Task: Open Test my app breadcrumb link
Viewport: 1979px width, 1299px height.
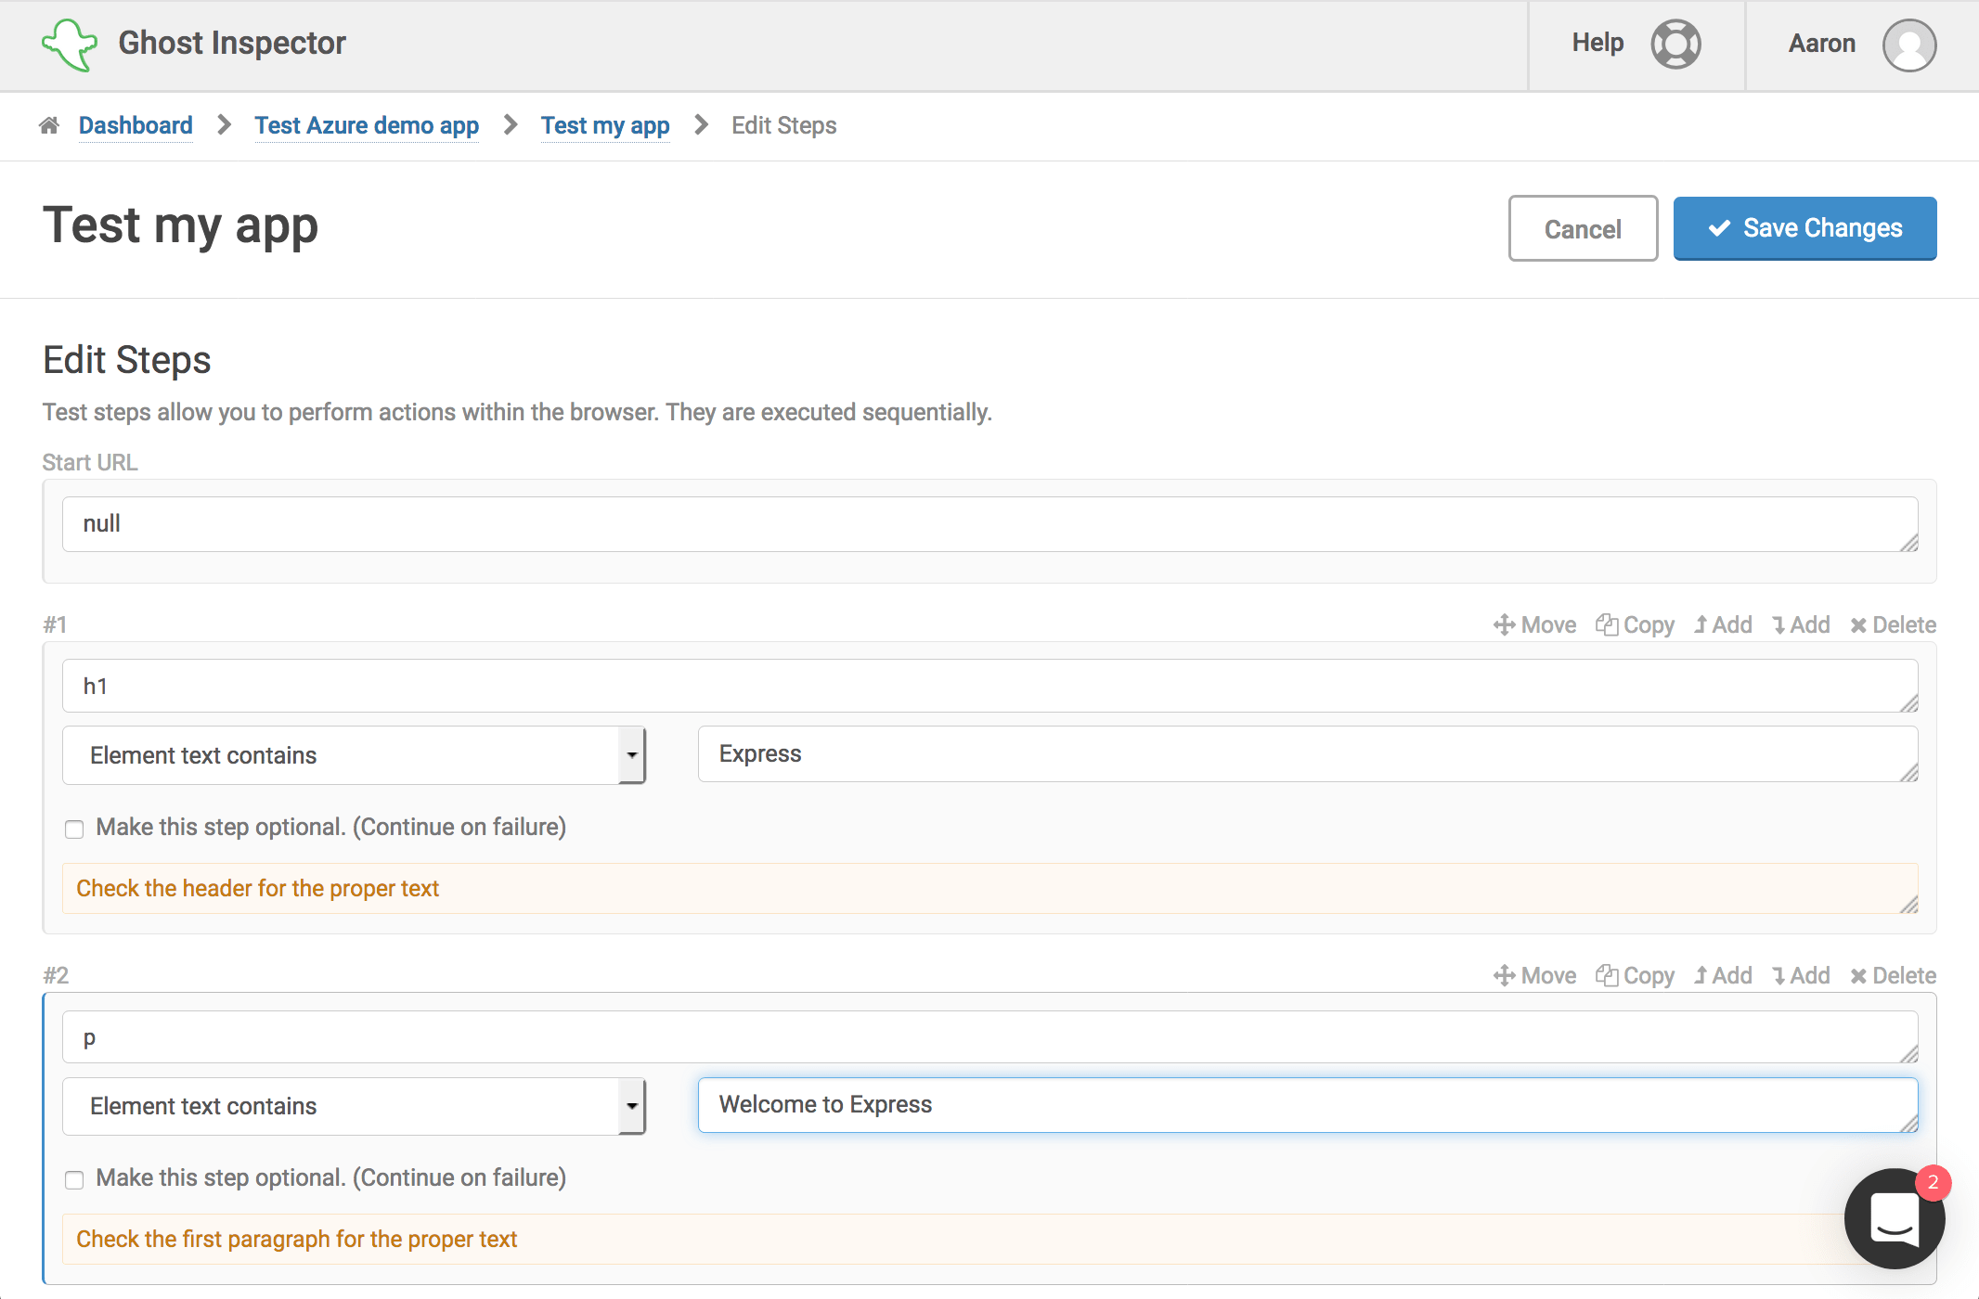Action: 605,125
